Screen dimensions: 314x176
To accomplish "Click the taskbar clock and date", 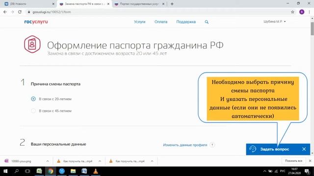I will click(x=294, y=171).
